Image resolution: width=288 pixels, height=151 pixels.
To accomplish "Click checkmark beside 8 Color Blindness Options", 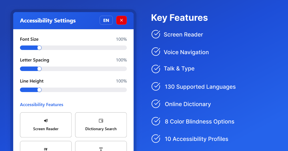I will [x=156, y=121].
